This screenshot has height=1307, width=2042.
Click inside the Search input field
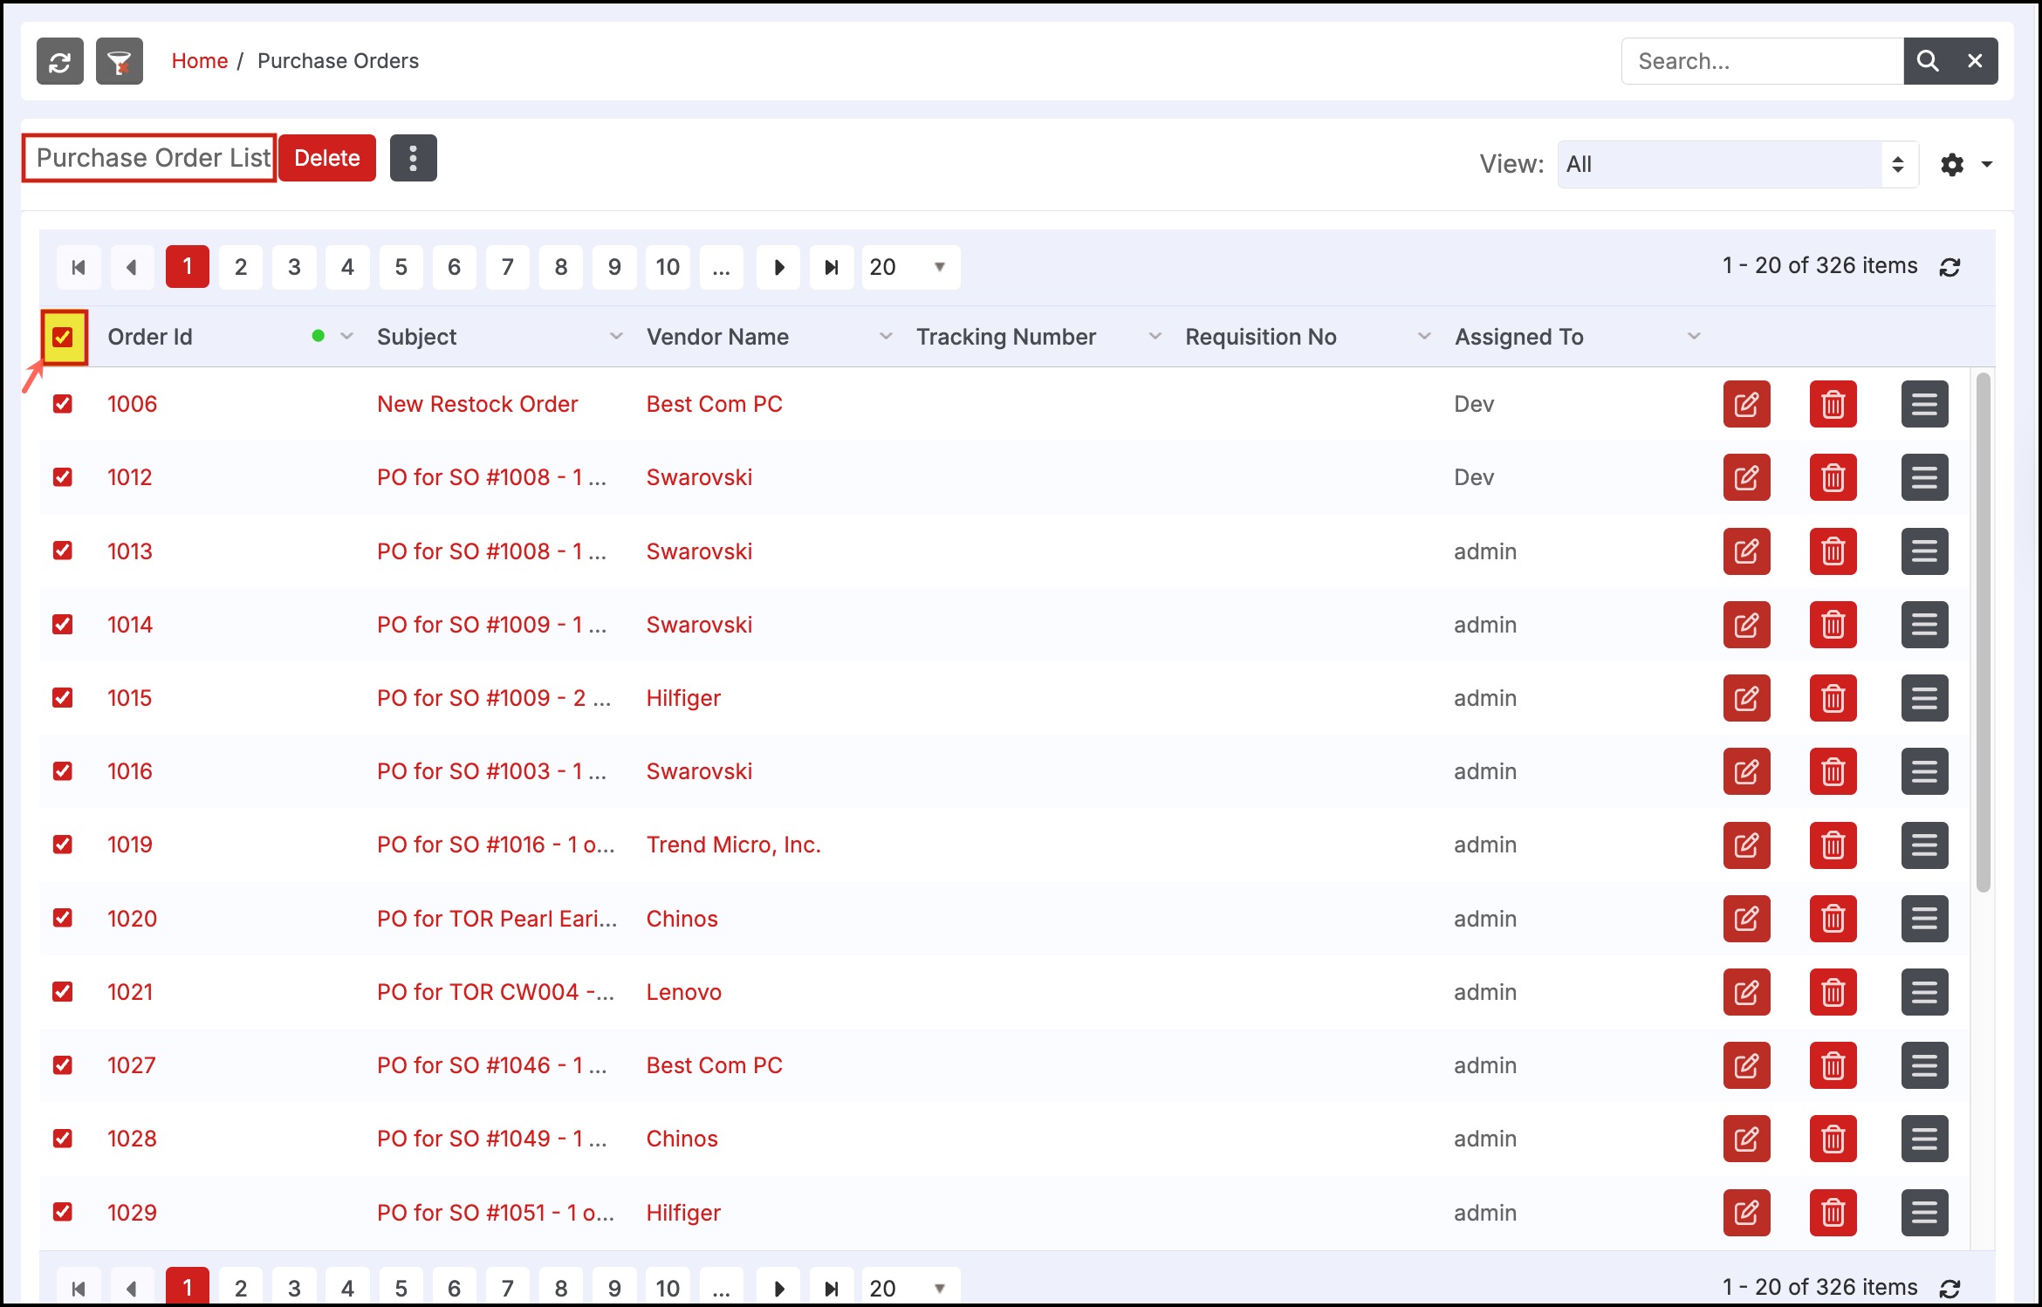tap(1761, 61)
